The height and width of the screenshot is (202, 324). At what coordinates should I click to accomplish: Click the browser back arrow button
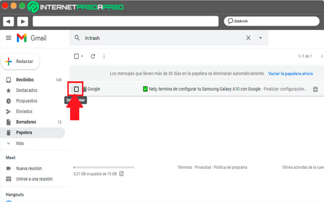click(x=8, y=21)
